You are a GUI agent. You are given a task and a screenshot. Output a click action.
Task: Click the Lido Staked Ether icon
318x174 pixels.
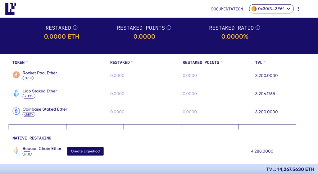click(16, 93)
